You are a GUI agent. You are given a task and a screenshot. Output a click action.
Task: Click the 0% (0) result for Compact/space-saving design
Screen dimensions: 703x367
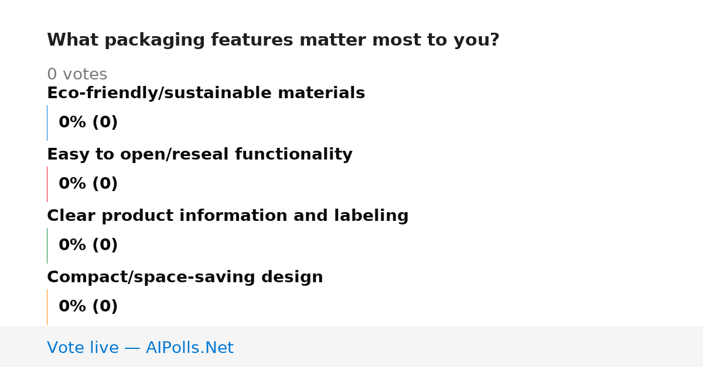click(x=88, y=307)
